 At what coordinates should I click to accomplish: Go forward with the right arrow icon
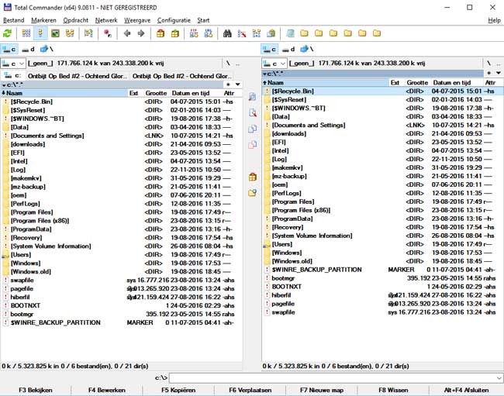point(141,33)
